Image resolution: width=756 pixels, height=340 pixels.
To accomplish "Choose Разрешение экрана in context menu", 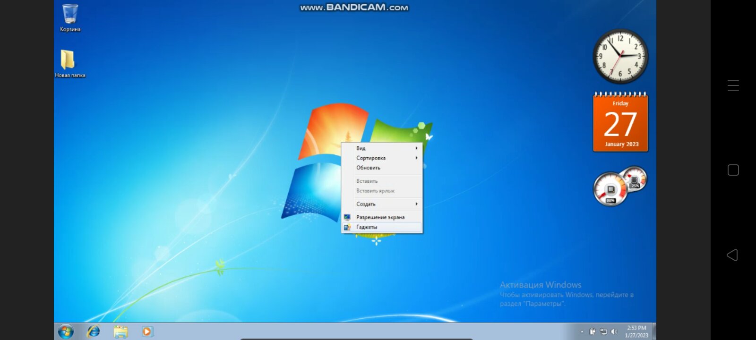I will coord(382,217).
